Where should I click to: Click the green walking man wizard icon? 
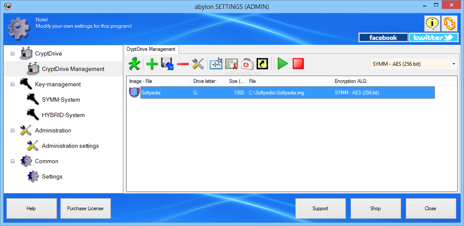(x=135, y=64)
